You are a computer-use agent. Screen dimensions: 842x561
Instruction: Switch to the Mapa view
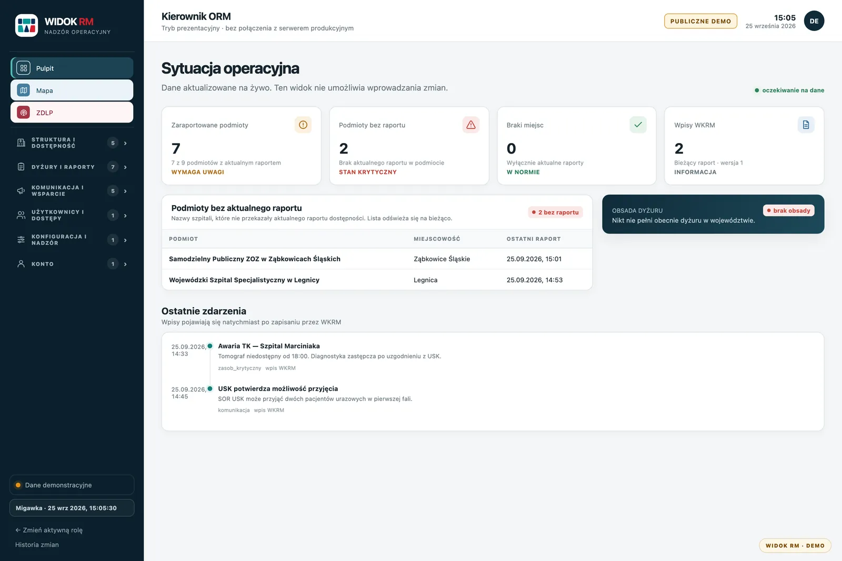pos(72,90)
